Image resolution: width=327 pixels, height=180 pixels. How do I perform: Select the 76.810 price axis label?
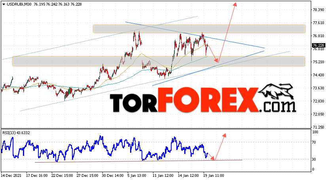pyautogui.click(x=318, y=36)
